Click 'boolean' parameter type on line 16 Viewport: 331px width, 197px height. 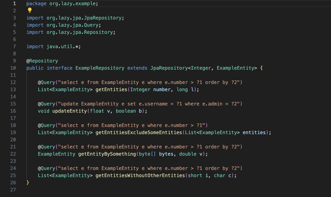pos(126,111)
